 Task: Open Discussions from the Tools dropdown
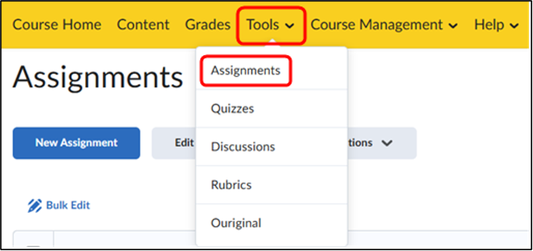point(243,147)
